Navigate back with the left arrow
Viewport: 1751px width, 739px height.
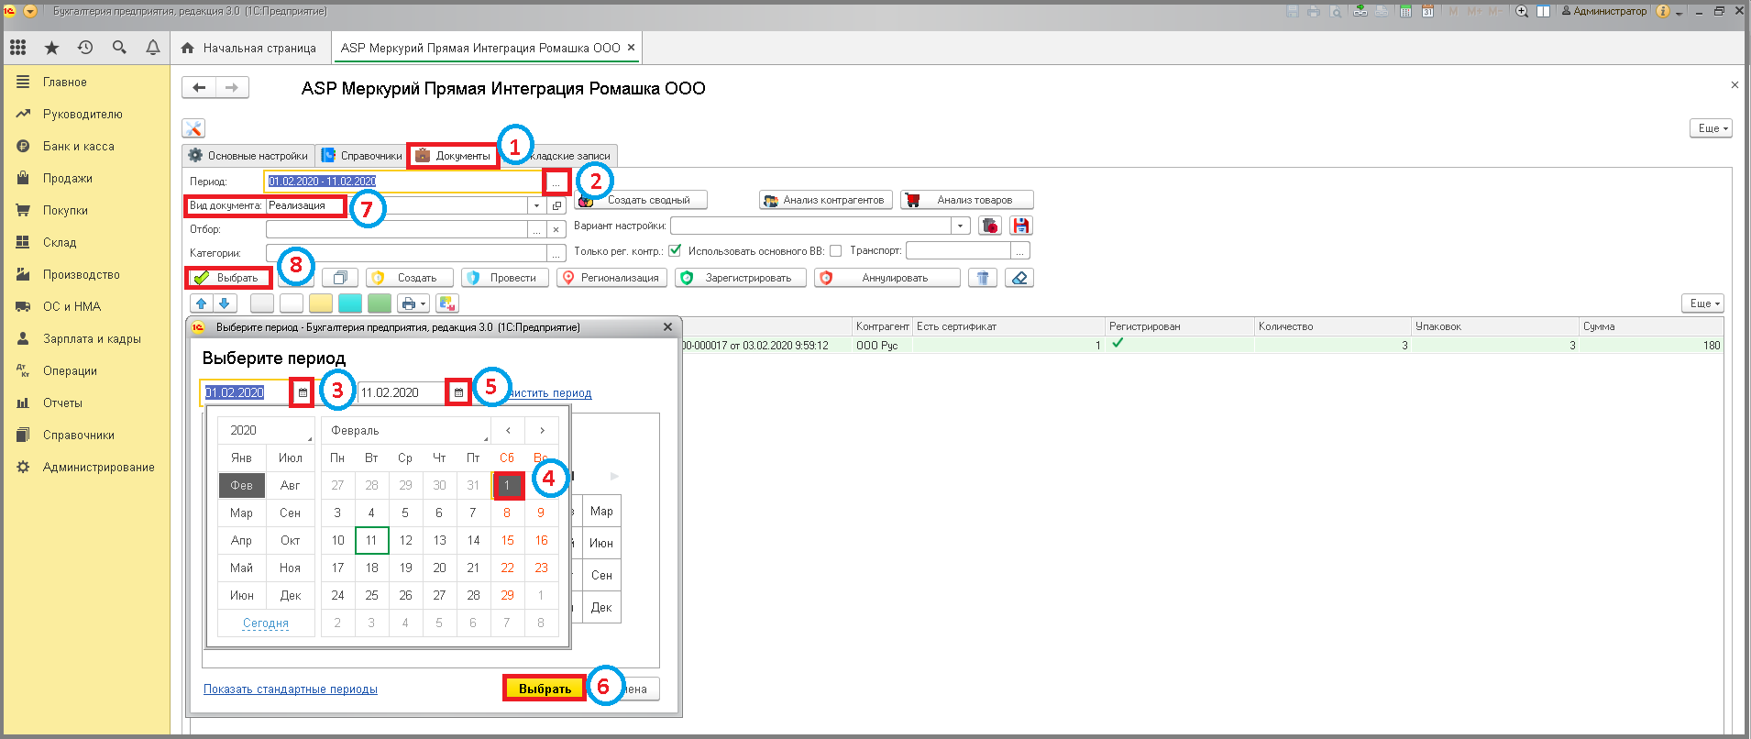[199, 88]
